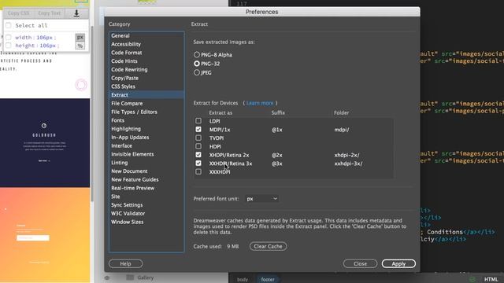Enable the HDPI checkbox
Image resolution: width=504 pixels, height=283 pixels.
[198, 146]
